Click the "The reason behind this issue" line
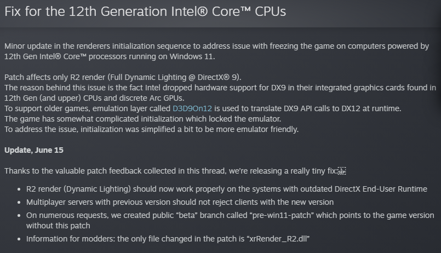This screenshot has height=253, width=441. 219,88
